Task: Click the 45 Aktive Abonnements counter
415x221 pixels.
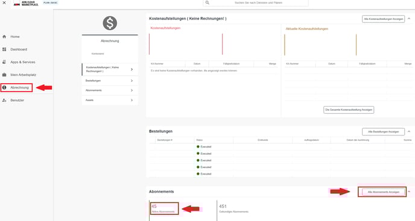Action: [163, 208]
